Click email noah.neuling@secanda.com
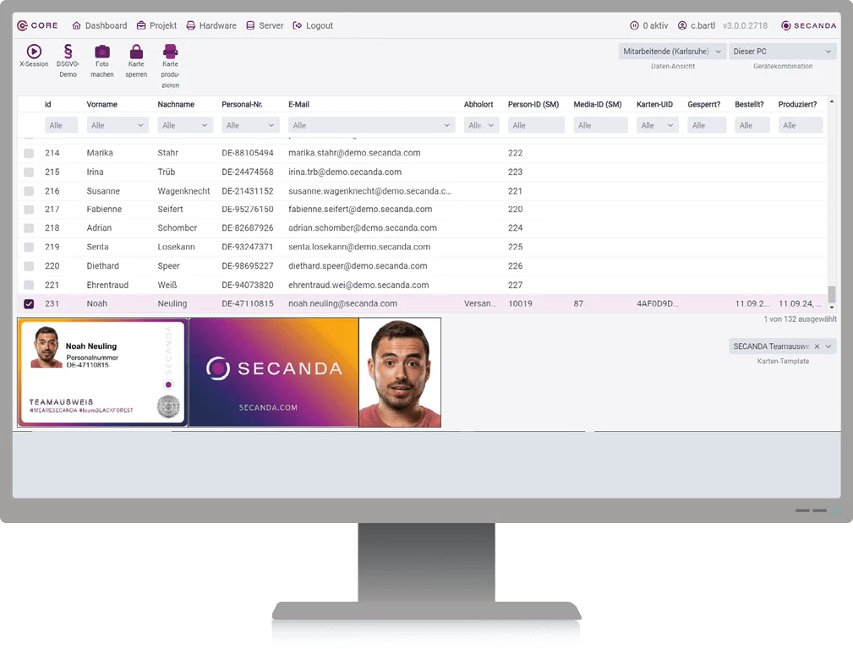 pos(342,303)
